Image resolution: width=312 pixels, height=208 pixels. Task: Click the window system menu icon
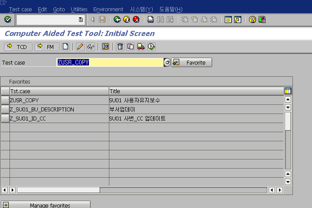pyautogui.click(x=3, y=3)
